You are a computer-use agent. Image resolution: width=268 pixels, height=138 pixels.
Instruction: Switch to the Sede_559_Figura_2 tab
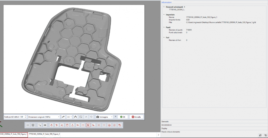pos(44,134)
